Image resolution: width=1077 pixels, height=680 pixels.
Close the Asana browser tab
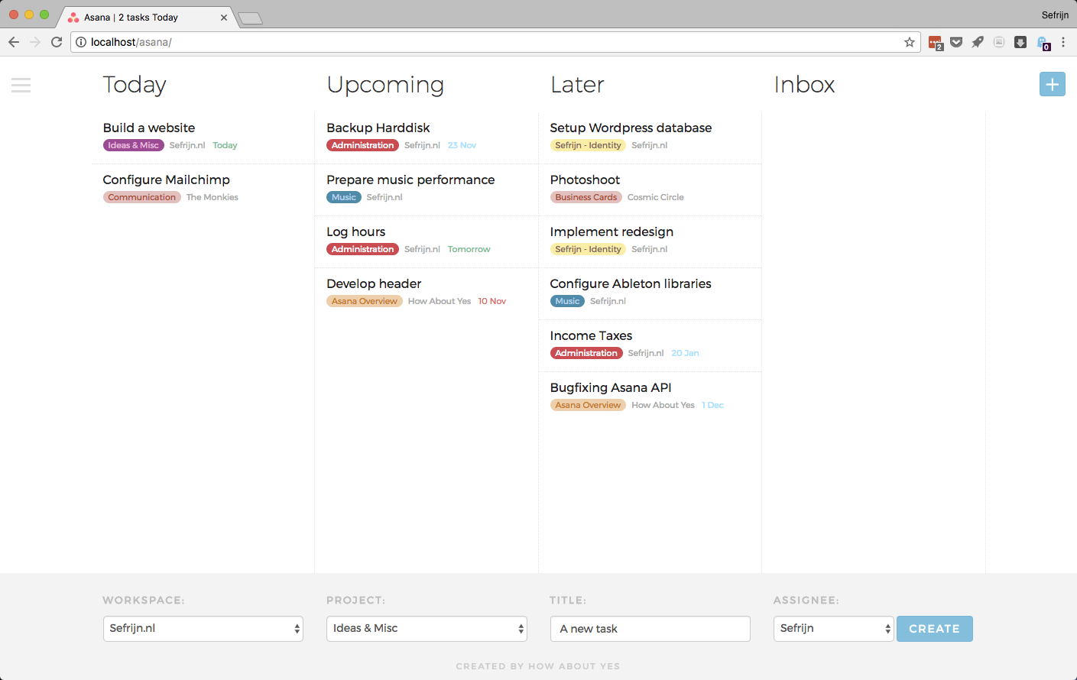(224, 18)
